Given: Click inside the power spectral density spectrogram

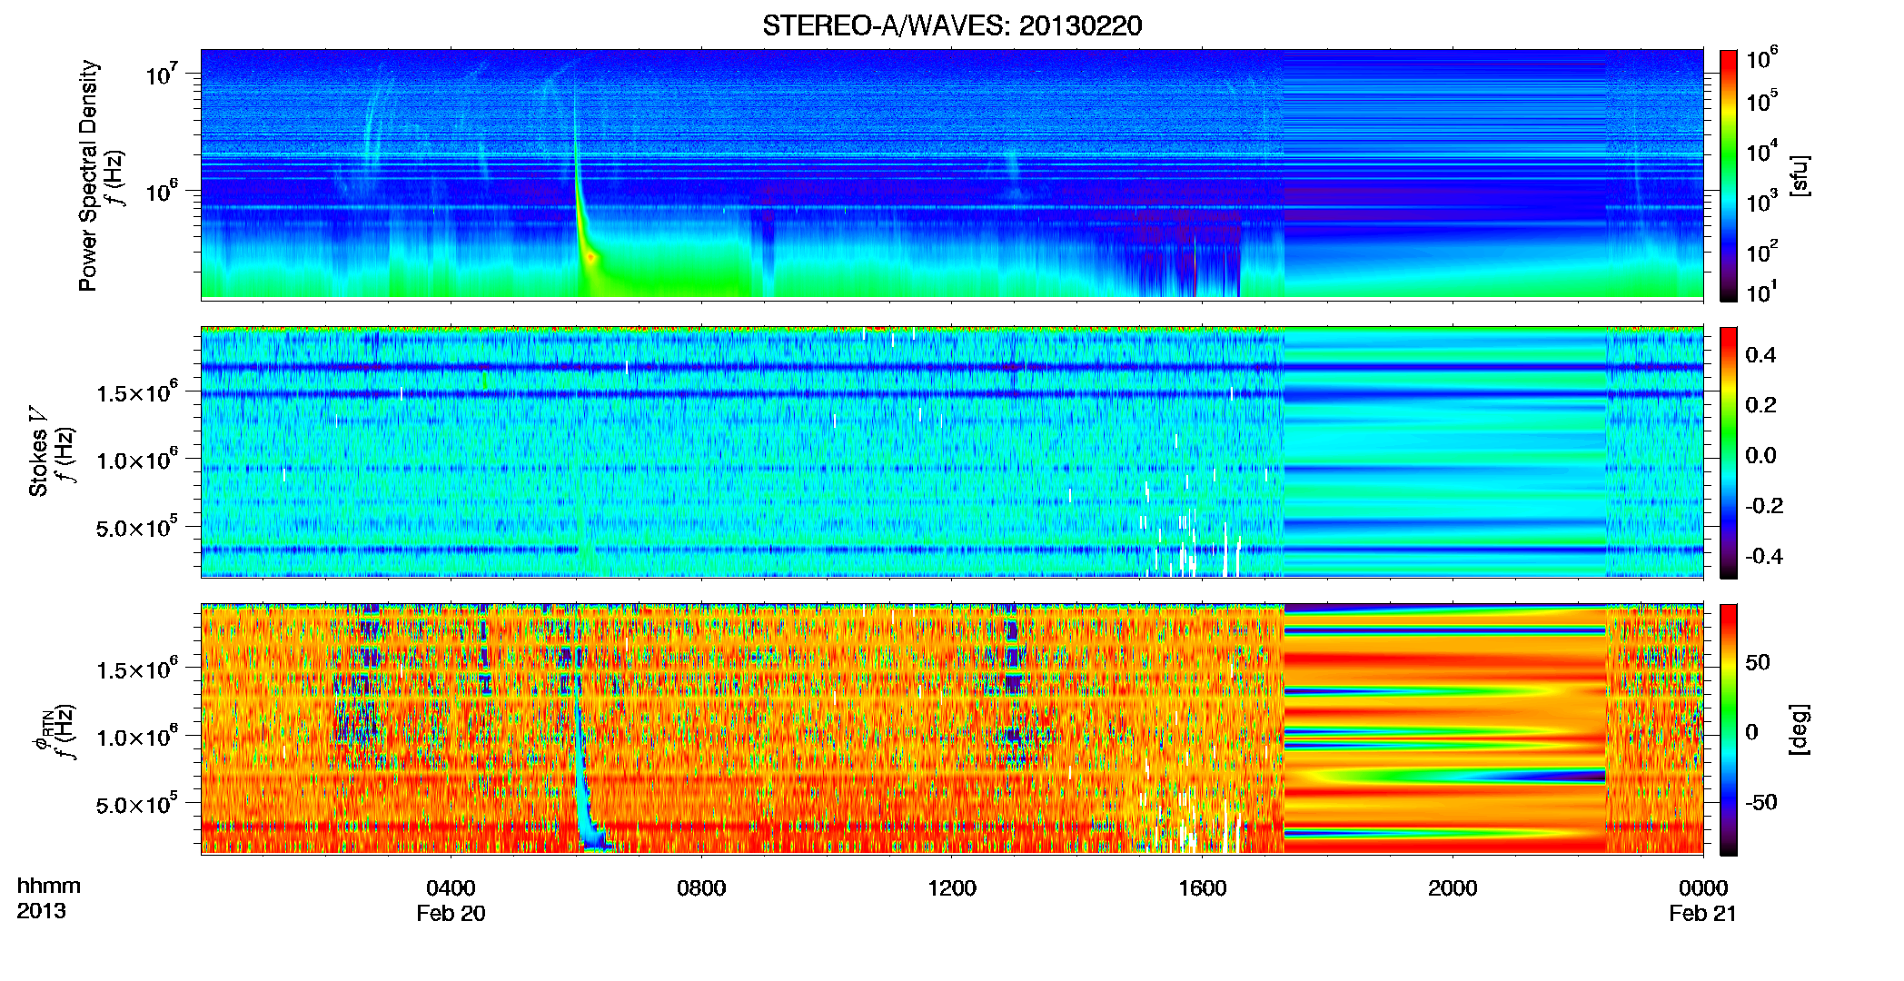Looking at the screenshot, I should 952,174.
